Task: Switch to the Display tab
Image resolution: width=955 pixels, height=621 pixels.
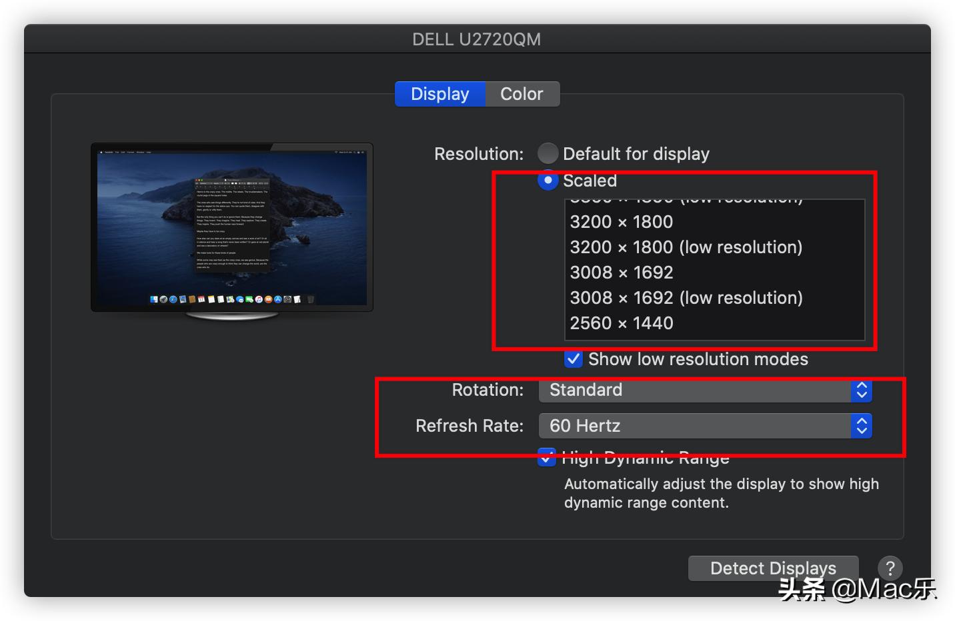Action: pos(440,93)
